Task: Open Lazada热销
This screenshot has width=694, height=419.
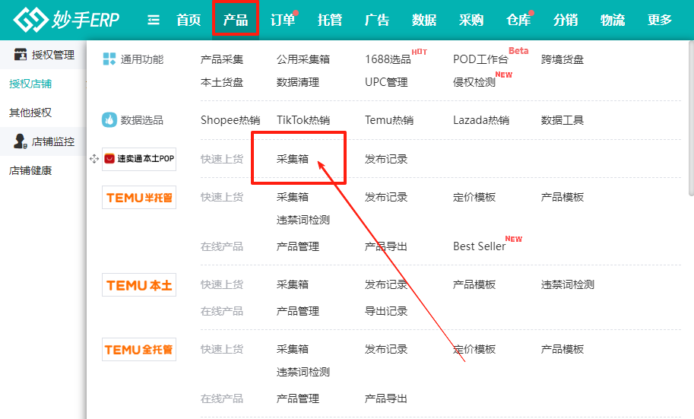Action: tap(481, 120)
